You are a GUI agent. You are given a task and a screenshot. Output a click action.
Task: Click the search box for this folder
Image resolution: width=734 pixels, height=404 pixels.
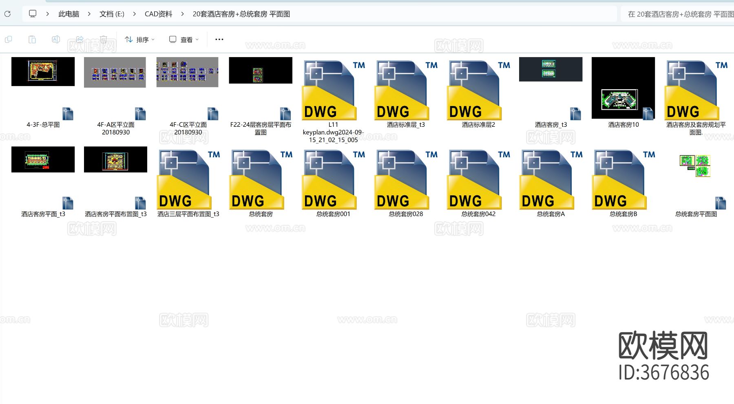[678, 14]
